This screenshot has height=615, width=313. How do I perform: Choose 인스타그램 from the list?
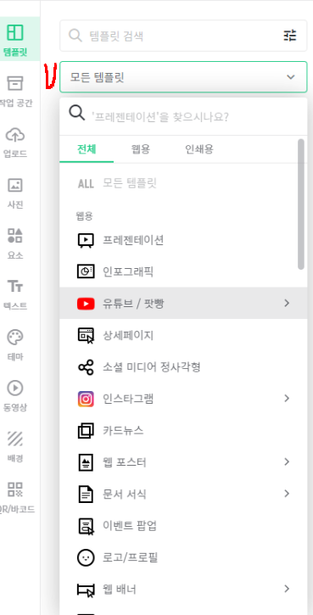click(x=183, y=399)
